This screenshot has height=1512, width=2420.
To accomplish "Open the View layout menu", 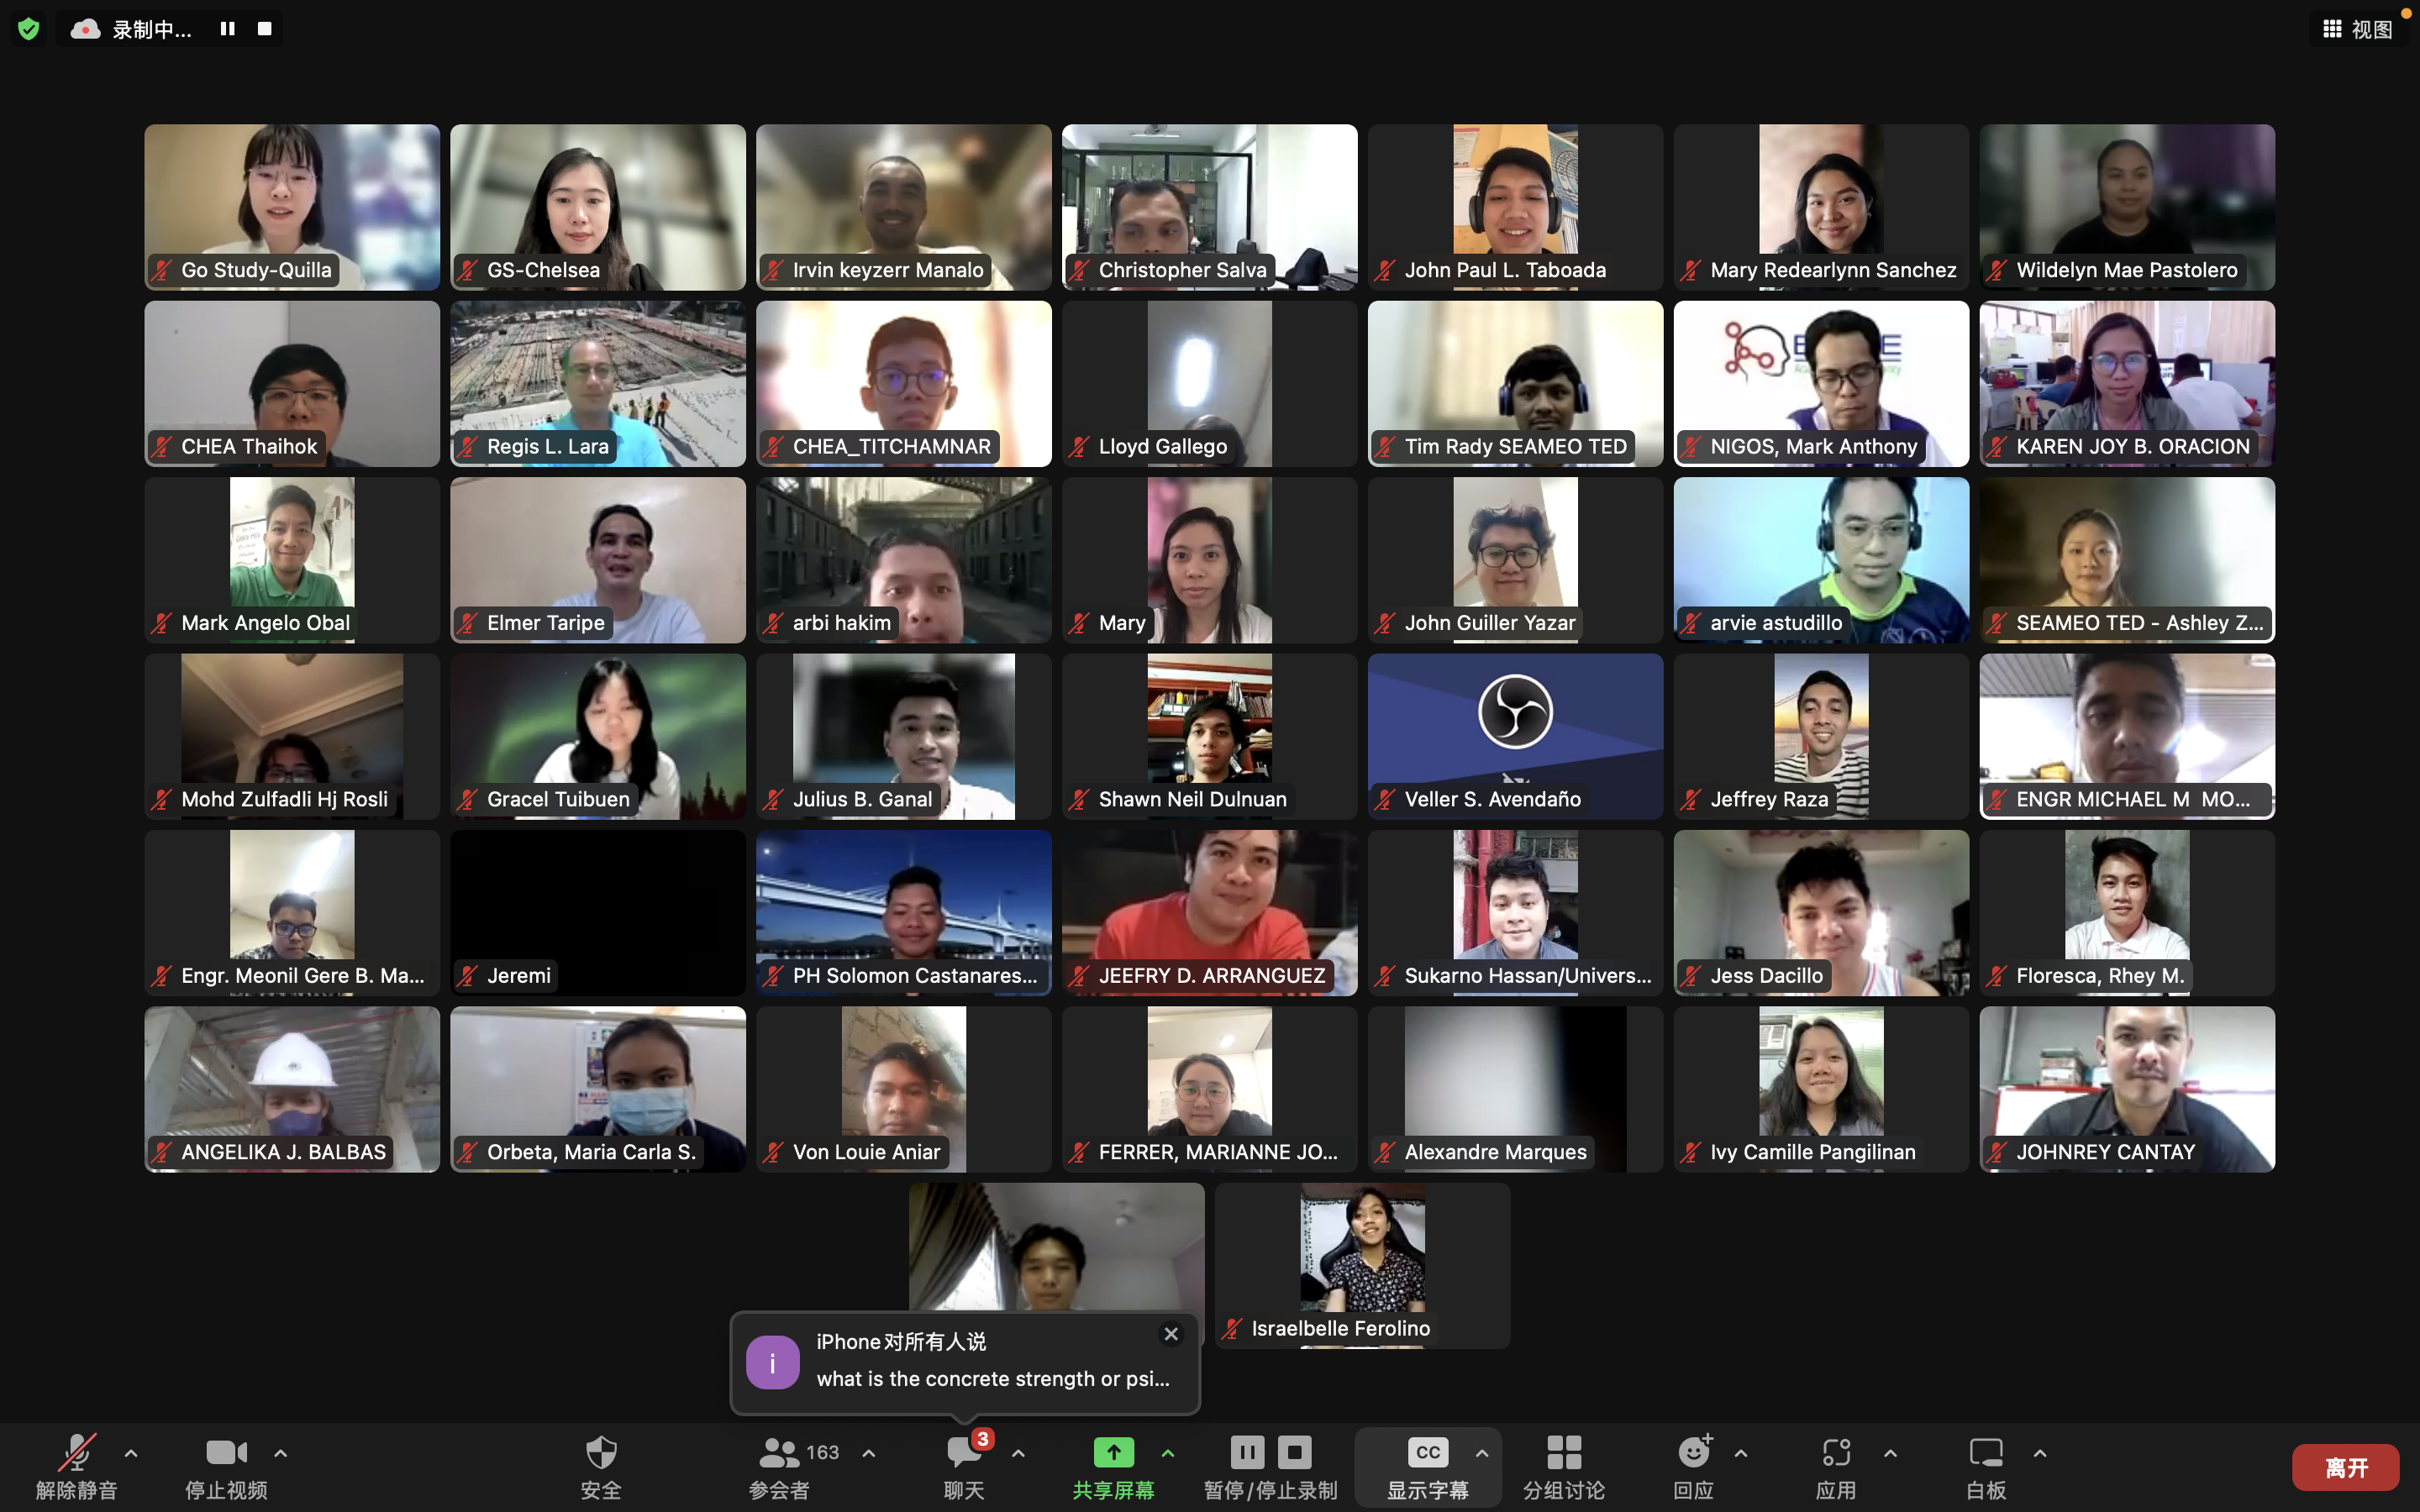I will (x=2357, y=29).
